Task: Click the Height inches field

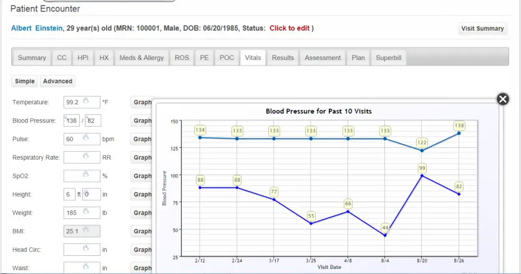Action: pyautogui.click(x=91, y=194)
